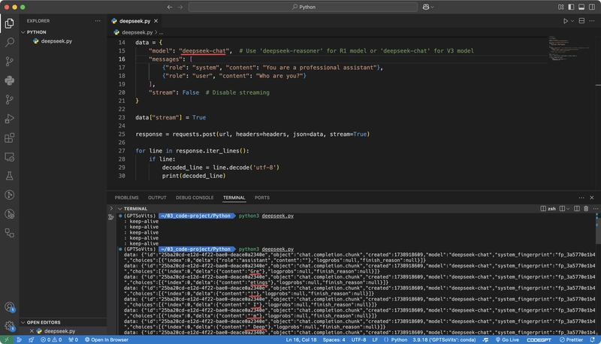601x344 pixels.
Task: Split the editor layout
Action: point(581,21)
